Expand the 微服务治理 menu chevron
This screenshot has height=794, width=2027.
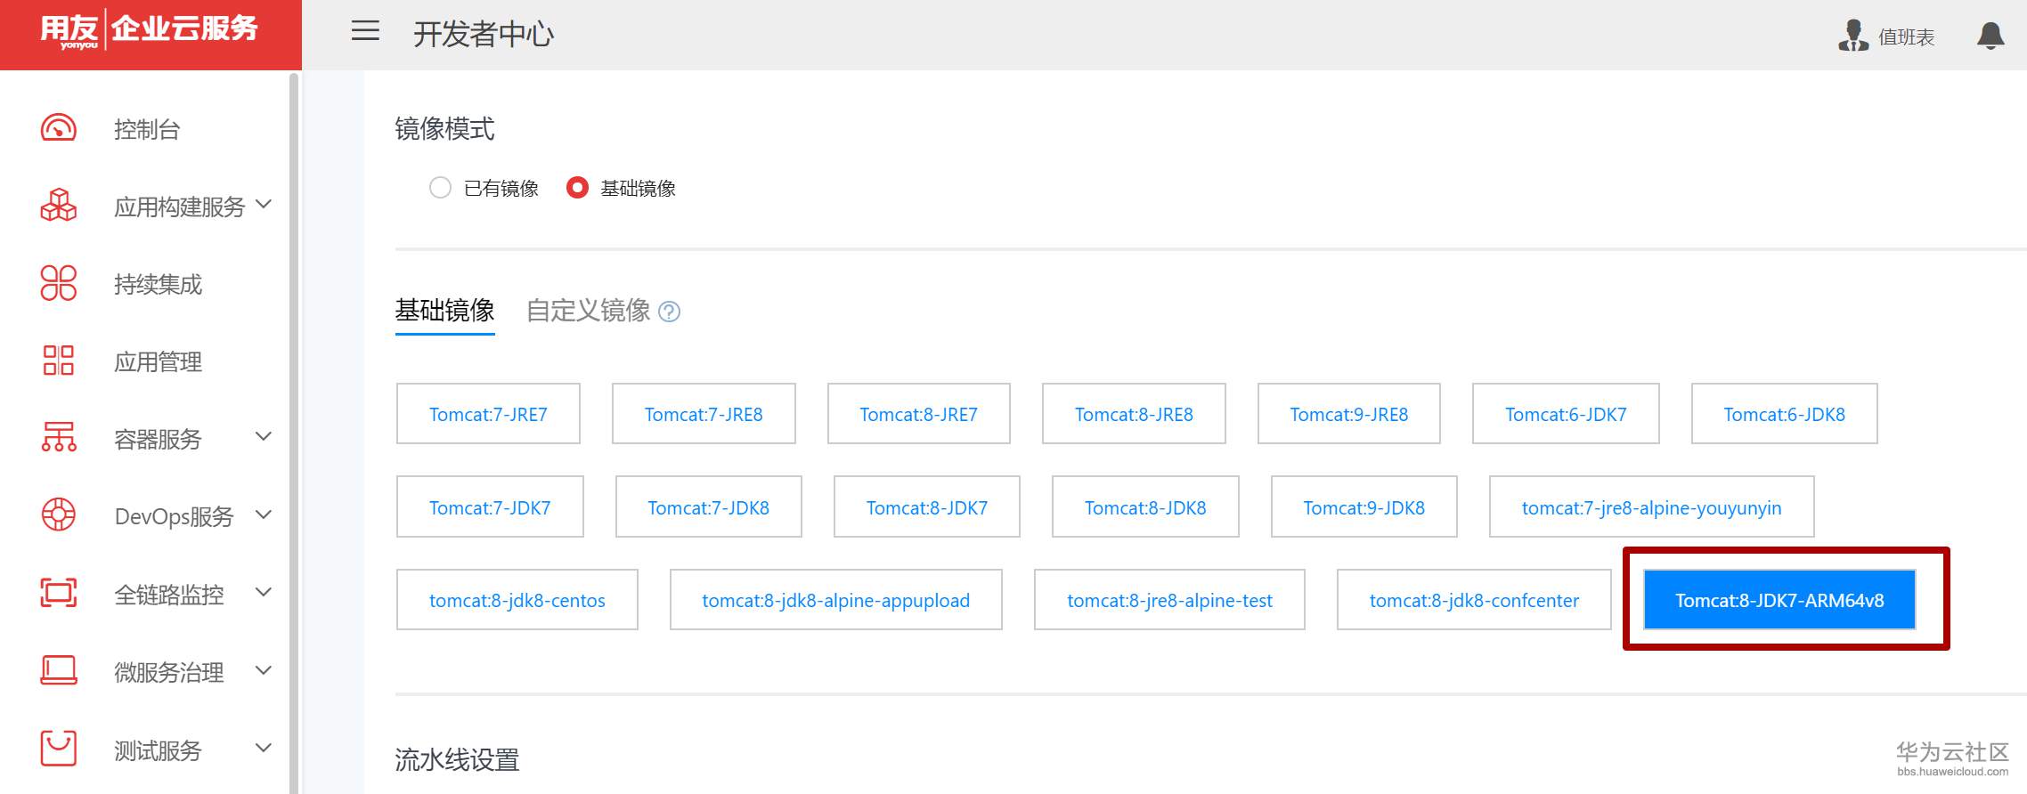[264, 670]
